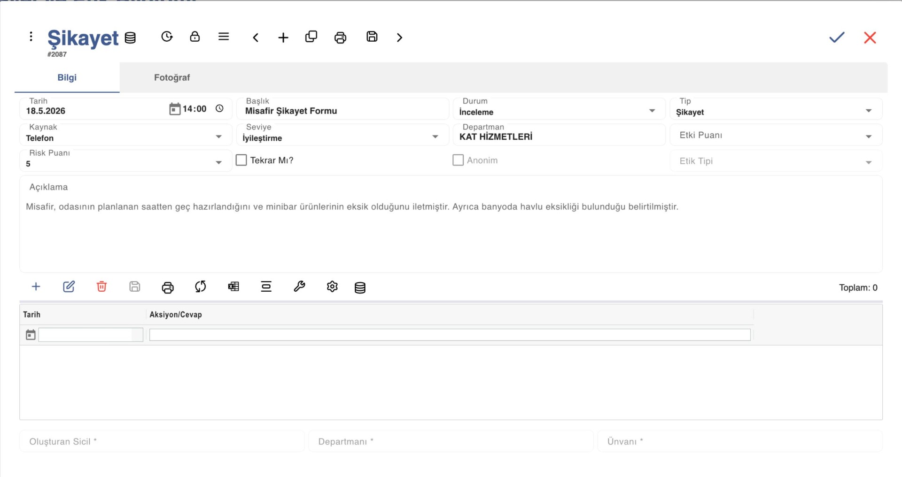Open the Kaynak dropdown
The width and height of the screenshot is (902, 477).
pos(218,136)
